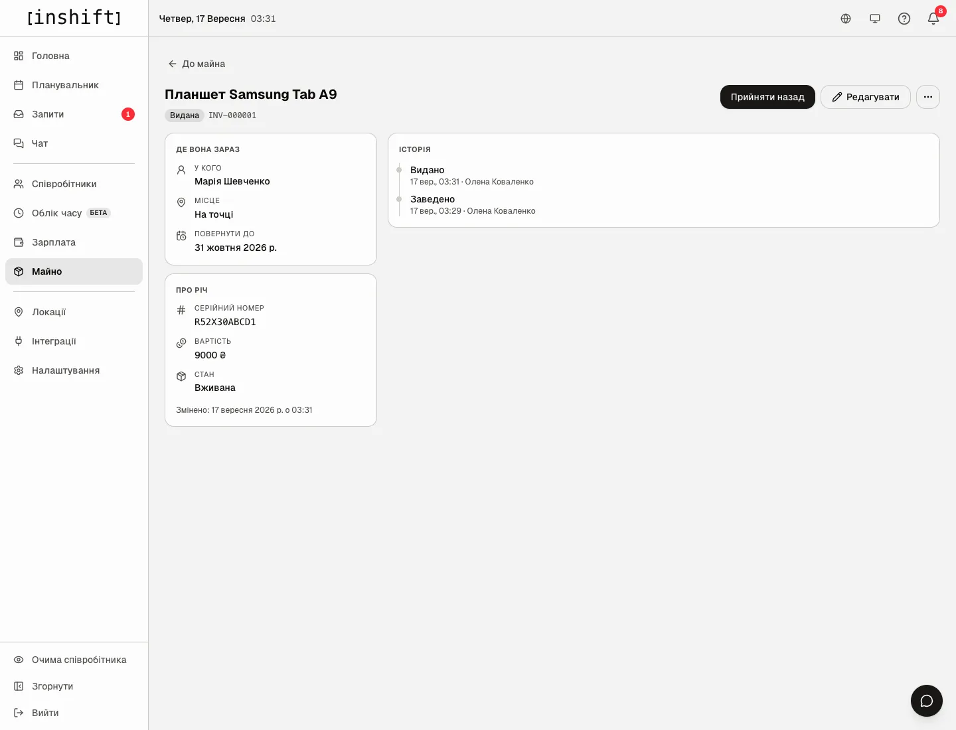The image size is (956, 730).
Task: Go to Головна in sidebar
Action: (74, 56)
